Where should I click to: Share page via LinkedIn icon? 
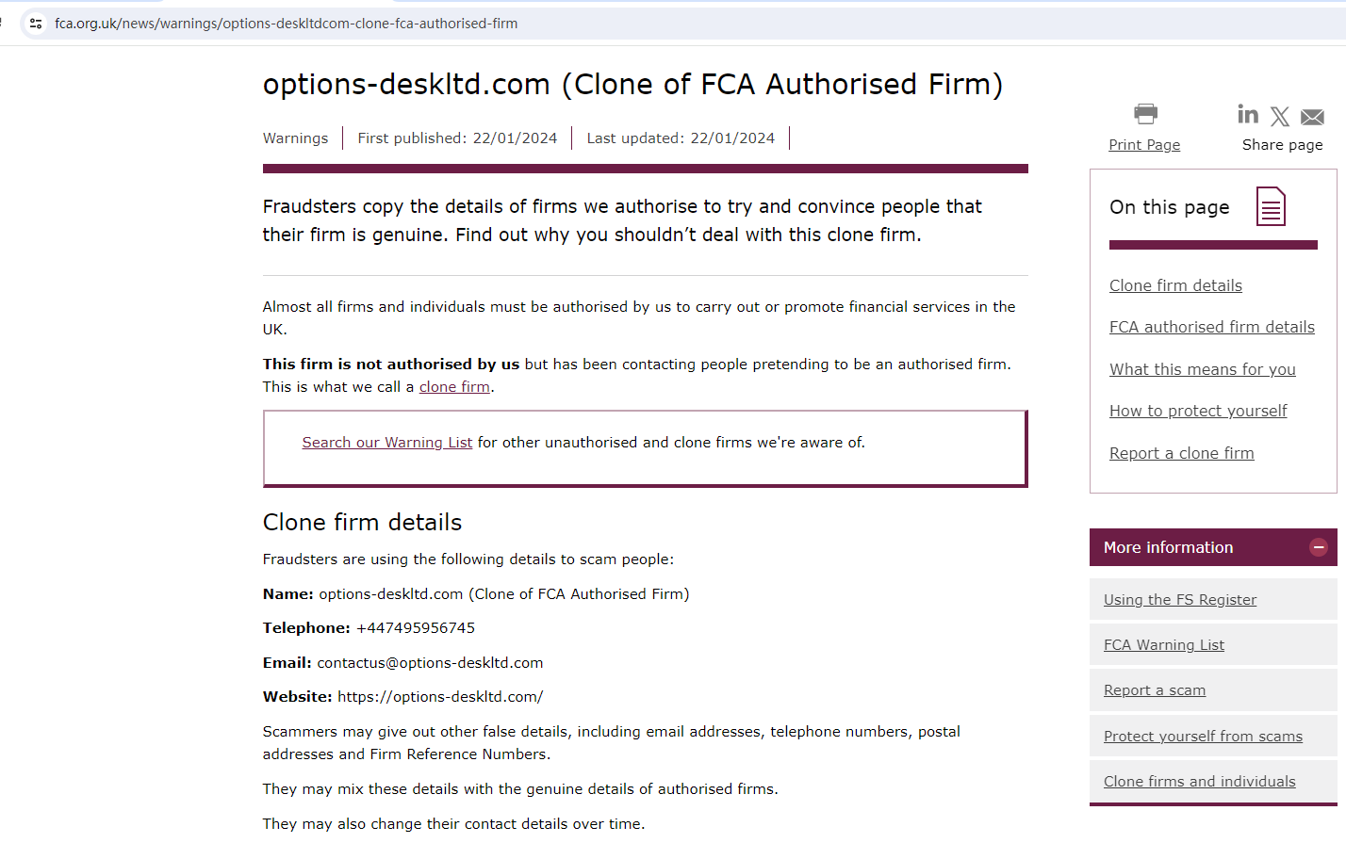[x=1248, y=115]
